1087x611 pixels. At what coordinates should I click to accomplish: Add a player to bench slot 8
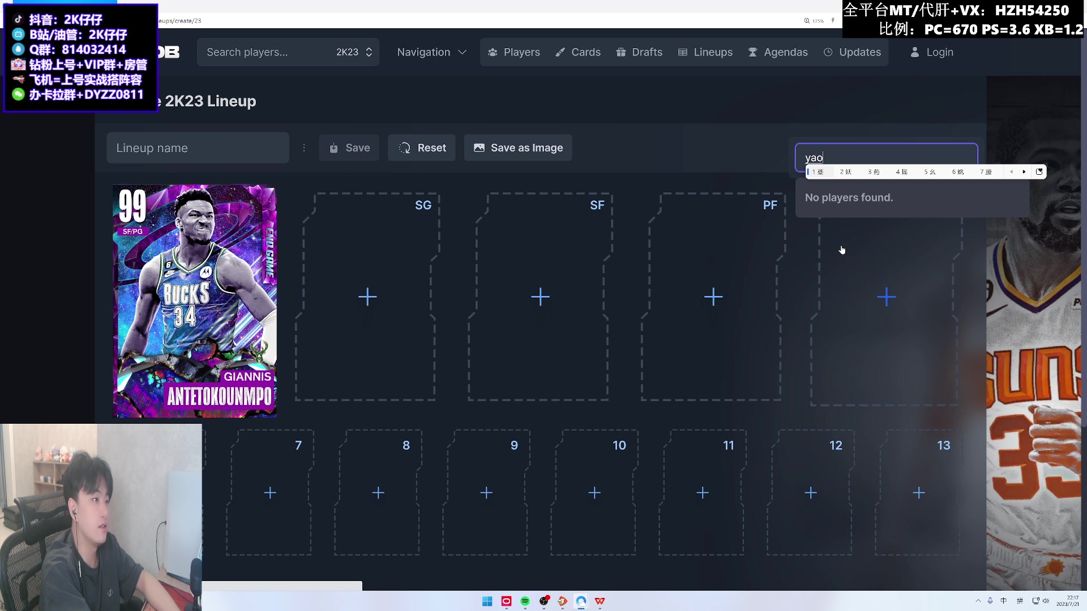tap(378, 493)
